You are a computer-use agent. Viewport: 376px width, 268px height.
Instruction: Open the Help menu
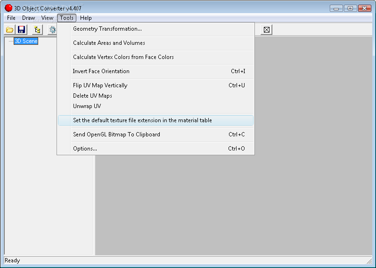click(x=86, y=18)
